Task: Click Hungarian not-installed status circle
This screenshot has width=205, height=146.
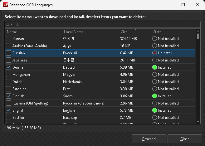Action: [x=154, y=75]
